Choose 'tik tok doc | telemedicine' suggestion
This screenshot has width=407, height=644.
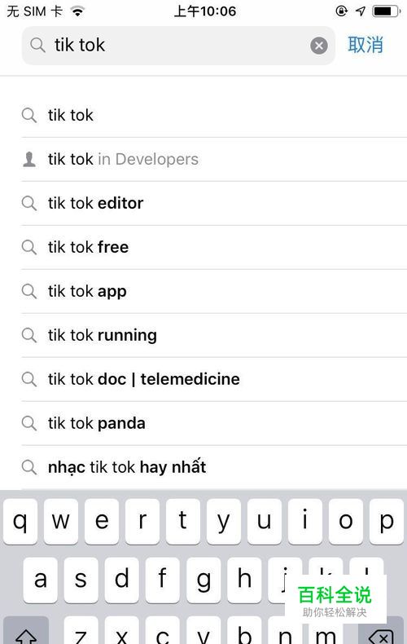214,379
